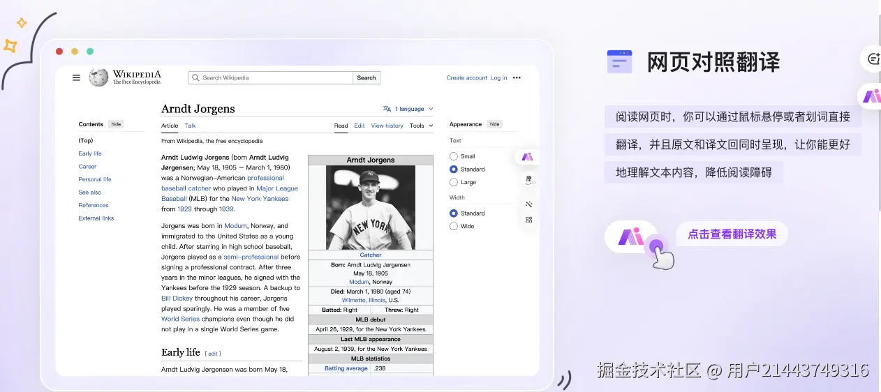This screenshot has width=881, height=392.
Task: Open the three-dots personal tools menu
Action: tap(517, 78)
